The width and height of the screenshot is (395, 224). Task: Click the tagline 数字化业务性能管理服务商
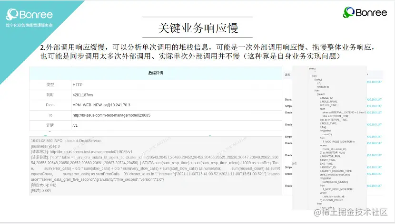pyautogui.click(x=29, y=25)
